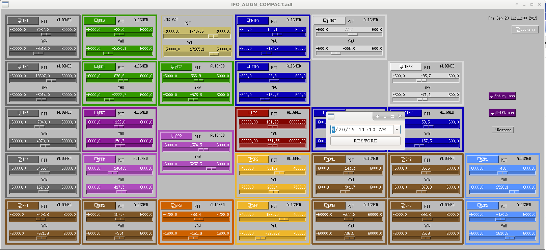Open the OMC related display button
The height and width of the screenshot is (250, 546).
point(406,205)
